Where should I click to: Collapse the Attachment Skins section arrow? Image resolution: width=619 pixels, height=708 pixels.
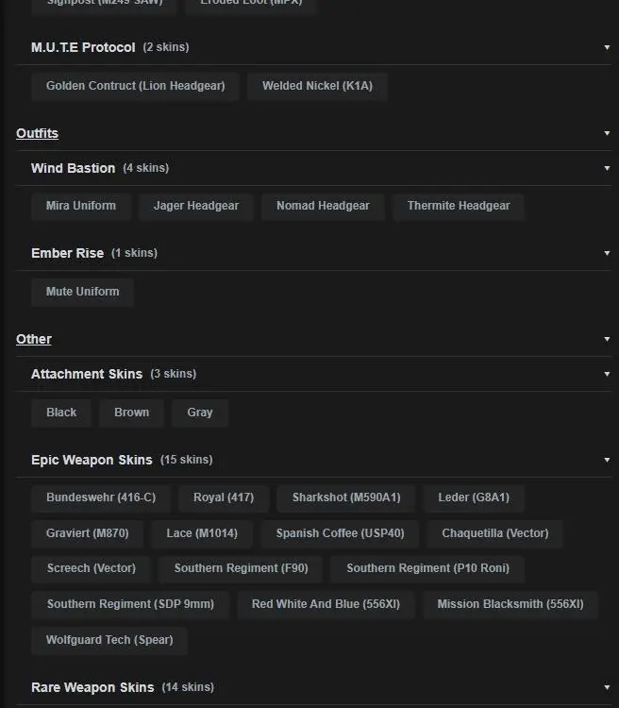[607, 374]
